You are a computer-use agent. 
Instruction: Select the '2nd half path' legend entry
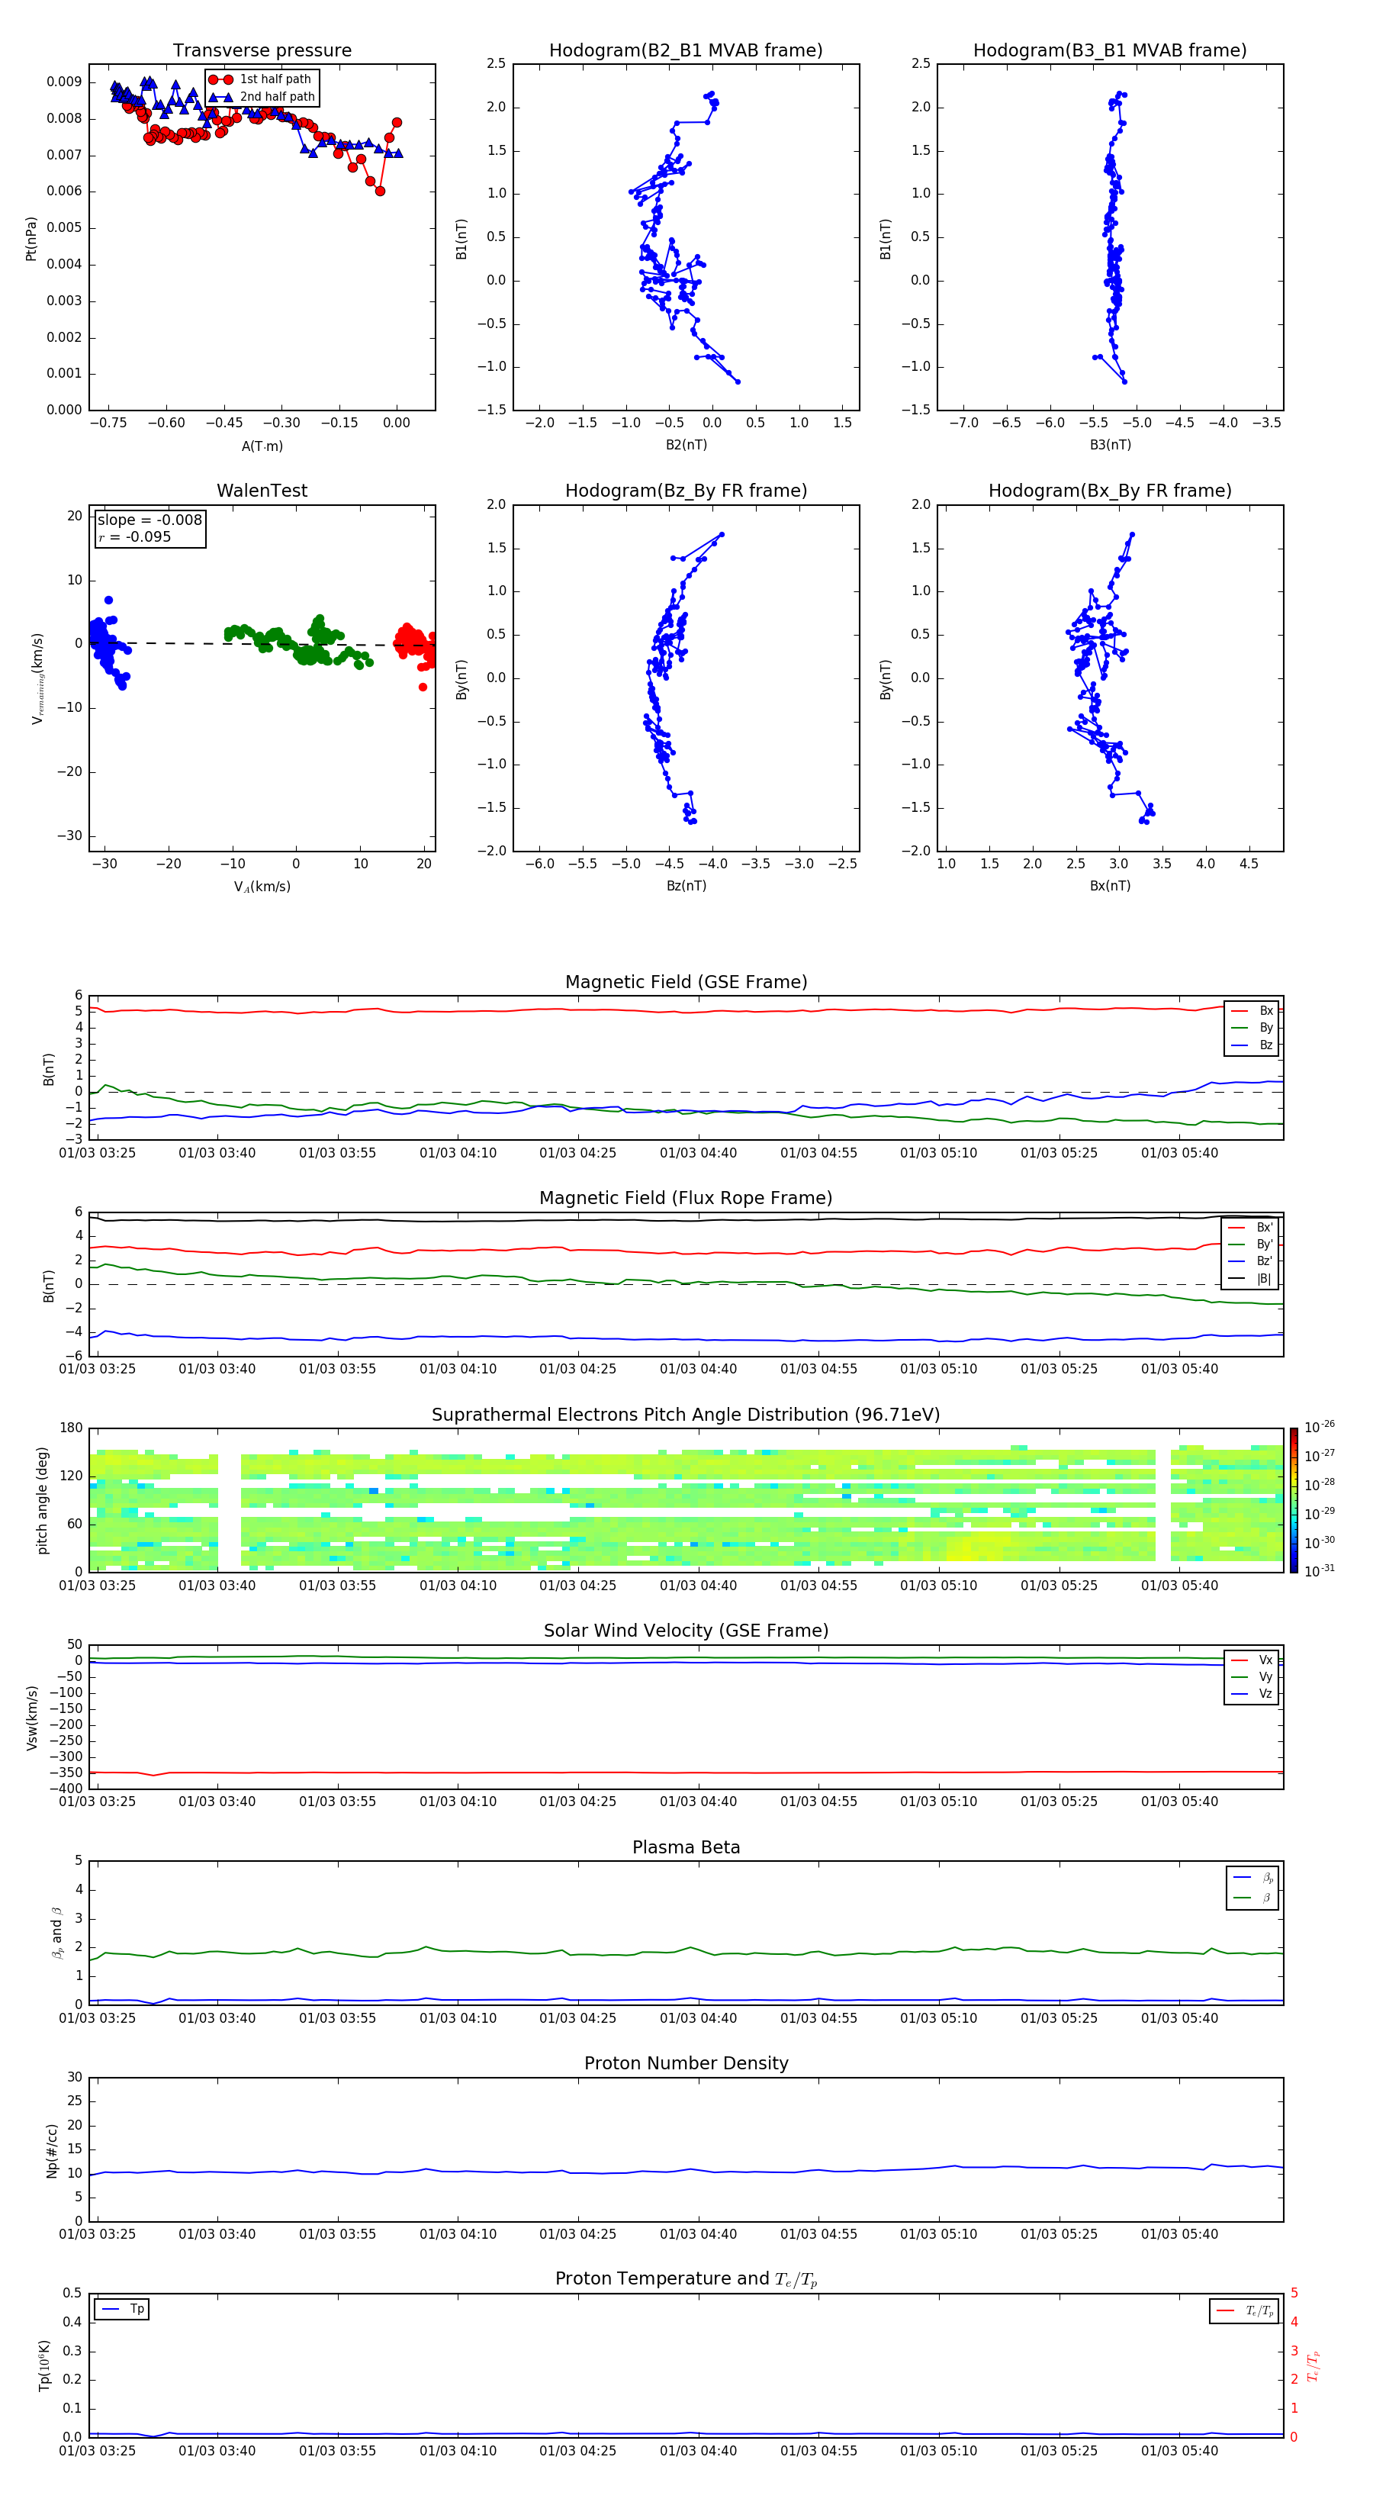262,97
